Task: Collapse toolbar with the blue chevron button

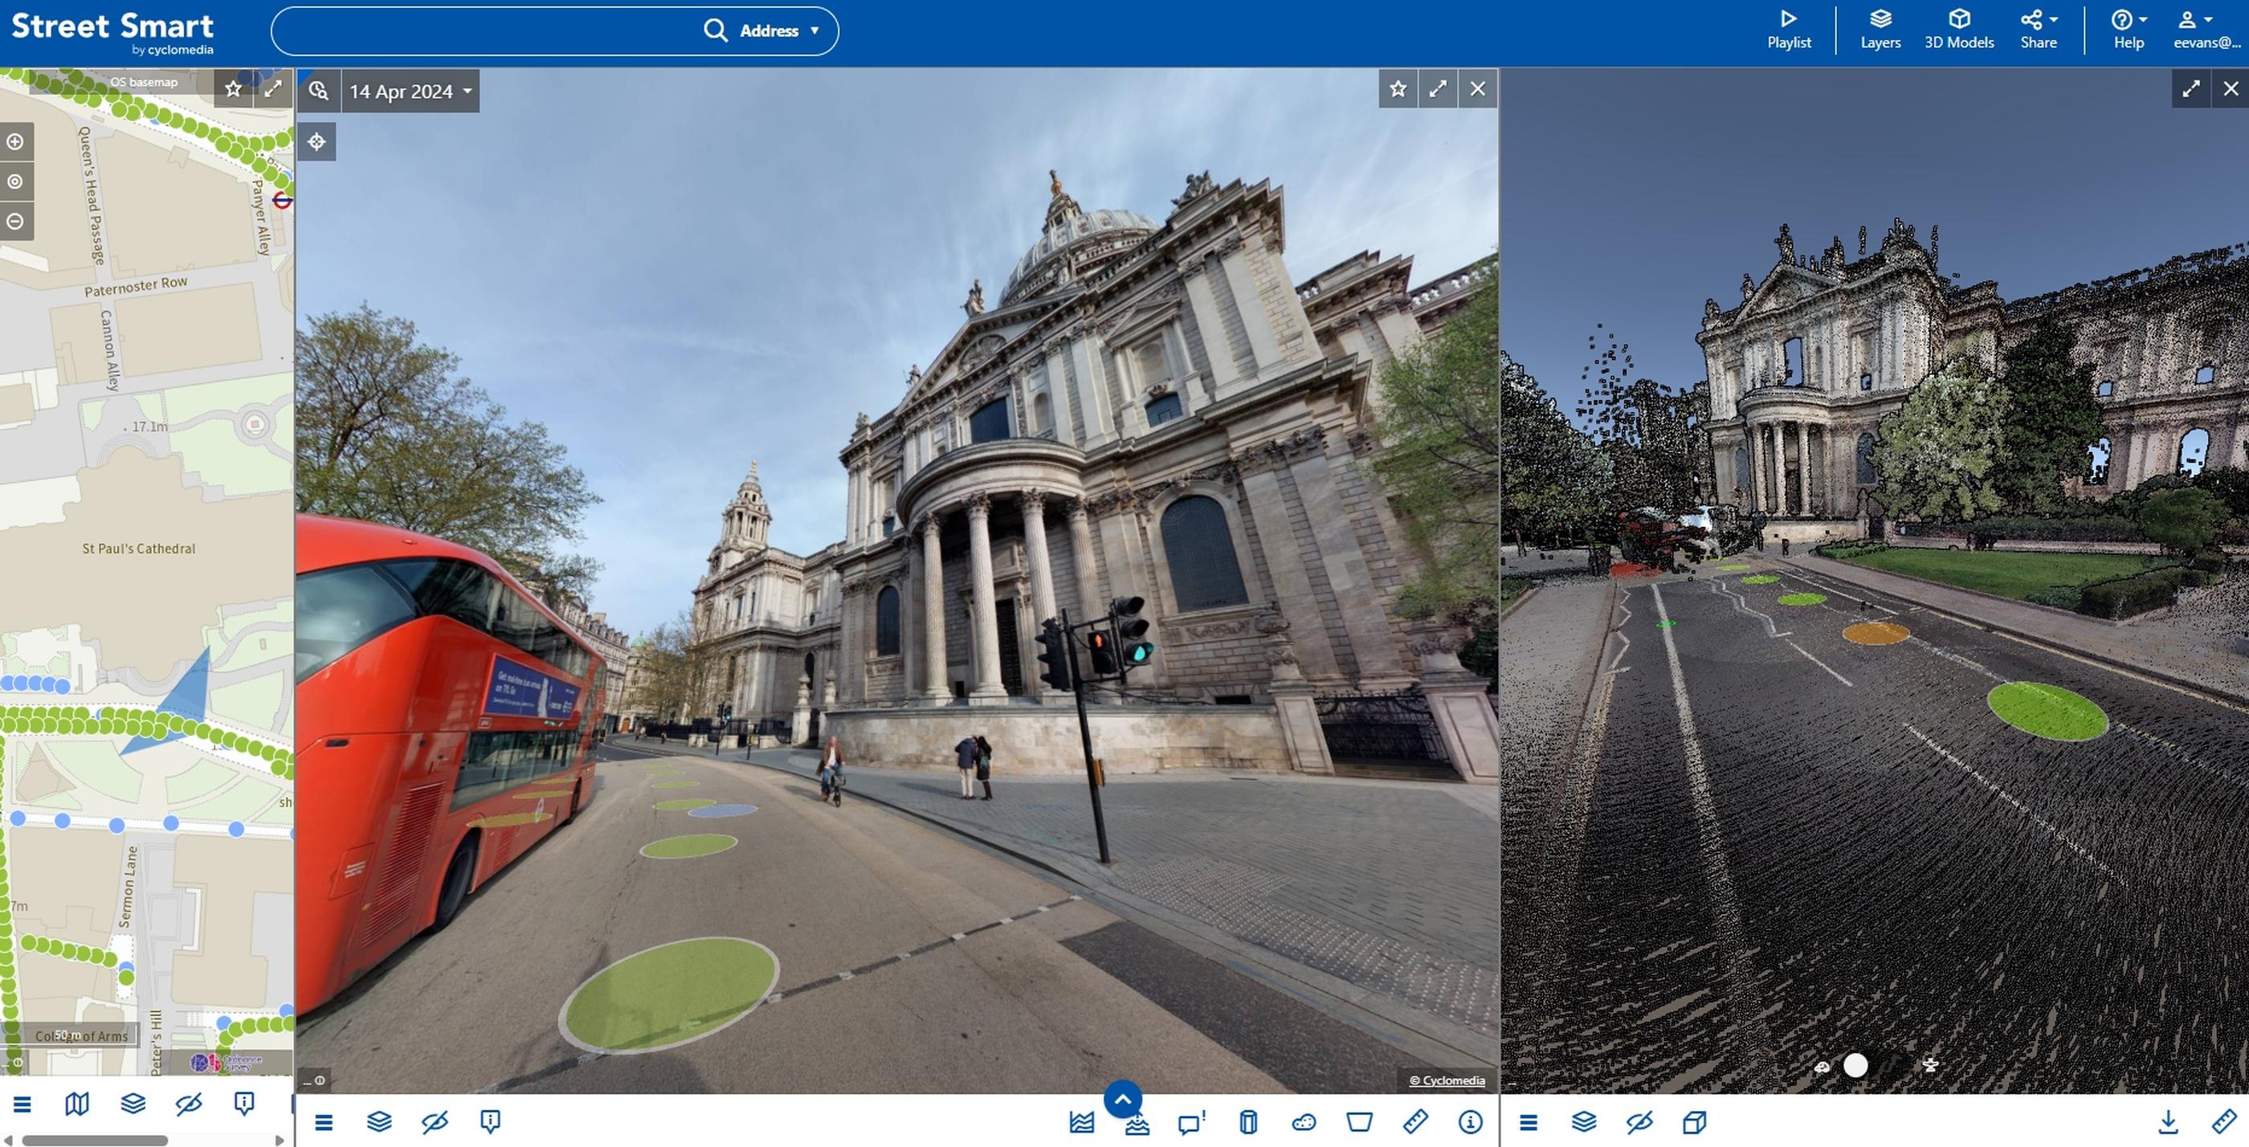Action: 1123,1099
